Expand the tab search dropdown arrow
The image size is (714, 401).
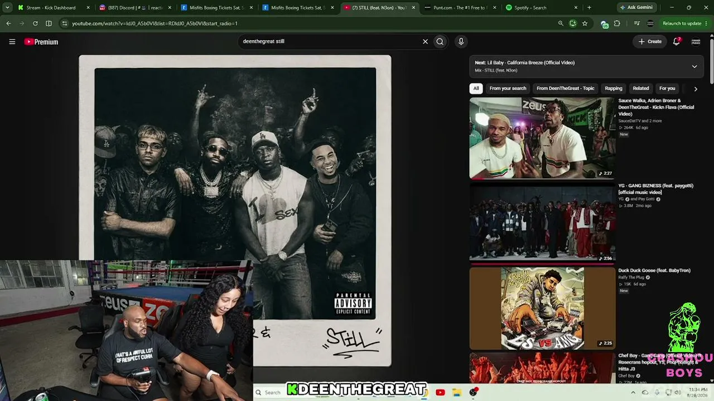(7, 7)
